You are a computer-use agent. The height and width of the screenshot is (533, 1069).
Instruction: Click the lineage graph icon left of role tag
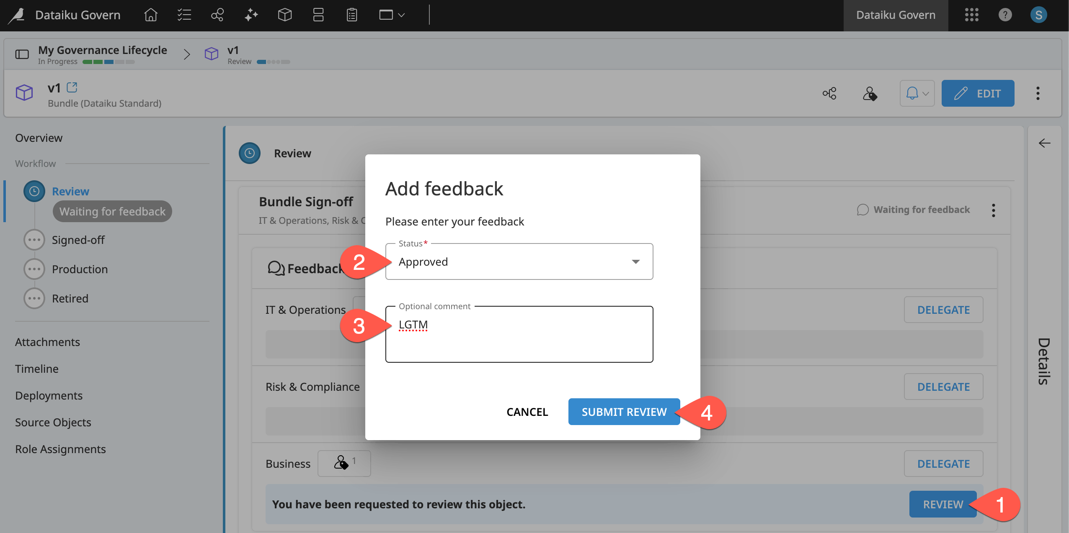pyautogui.click(x=829, y=93)
